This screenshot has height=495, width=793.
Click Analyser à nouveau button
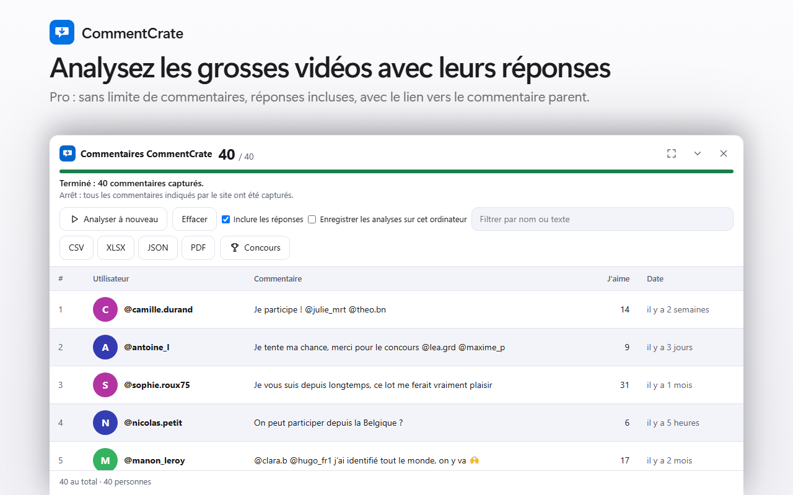point(113,219)
